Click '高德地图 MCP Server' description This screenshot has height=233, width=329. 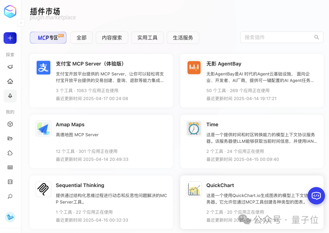pyautogui.click(x=77, y=135)
